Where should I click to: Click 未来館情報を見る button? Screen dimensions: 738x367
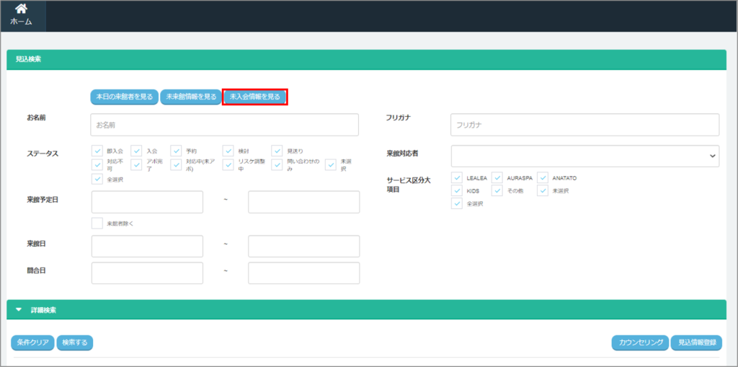[x=190, y=97]
